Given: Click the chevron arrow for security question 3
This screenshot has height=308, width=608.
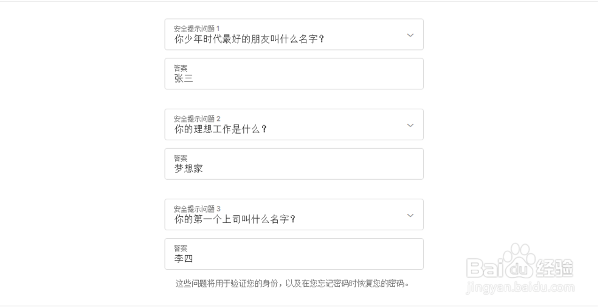Looking at the screenshot, I should [410, 215].
